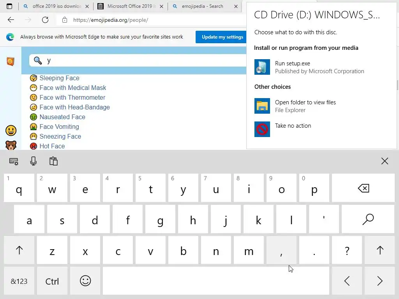This screenshot has width=399, height=299.
Task: Click the site padlock icon
Action: [65, 20]
